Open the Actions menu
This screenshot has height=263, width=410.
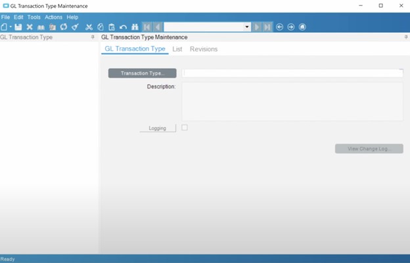[x=54, y=17]
